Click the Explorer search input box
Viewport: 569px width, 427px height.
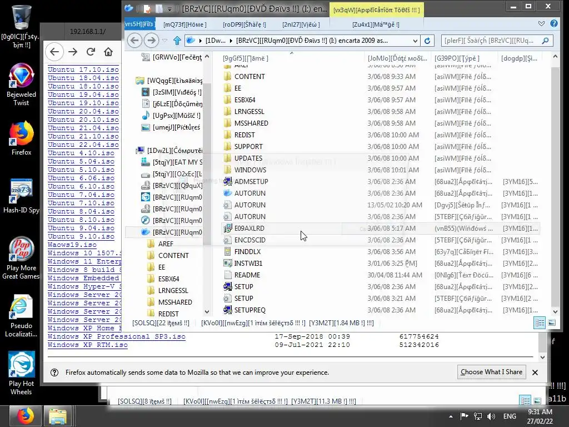(x=492, y=41)
